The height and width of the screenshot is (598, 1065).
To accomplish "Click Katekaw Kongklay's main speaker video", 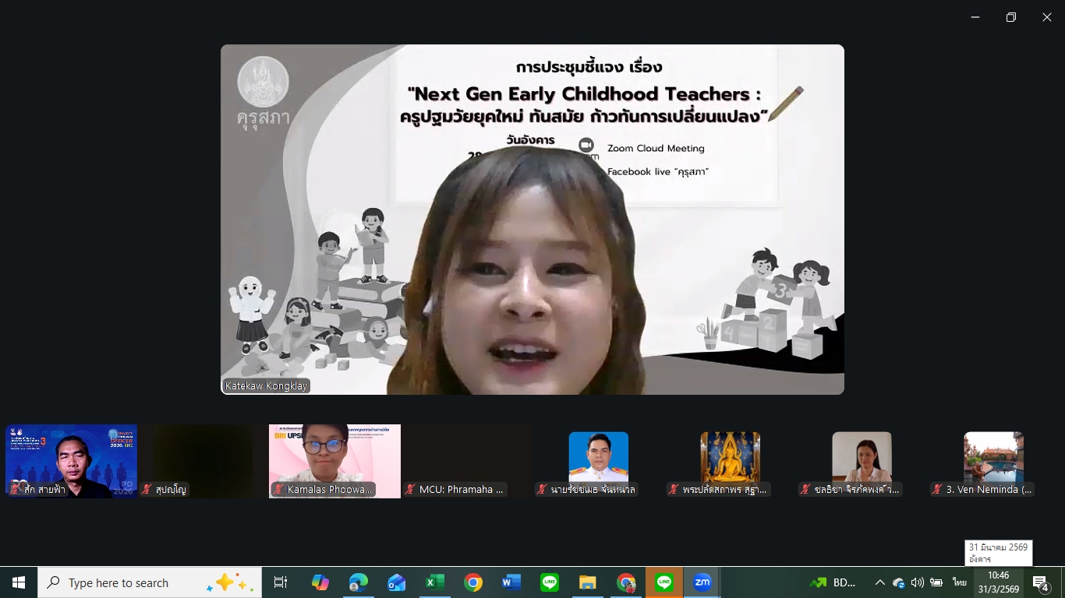I will 532,220.
